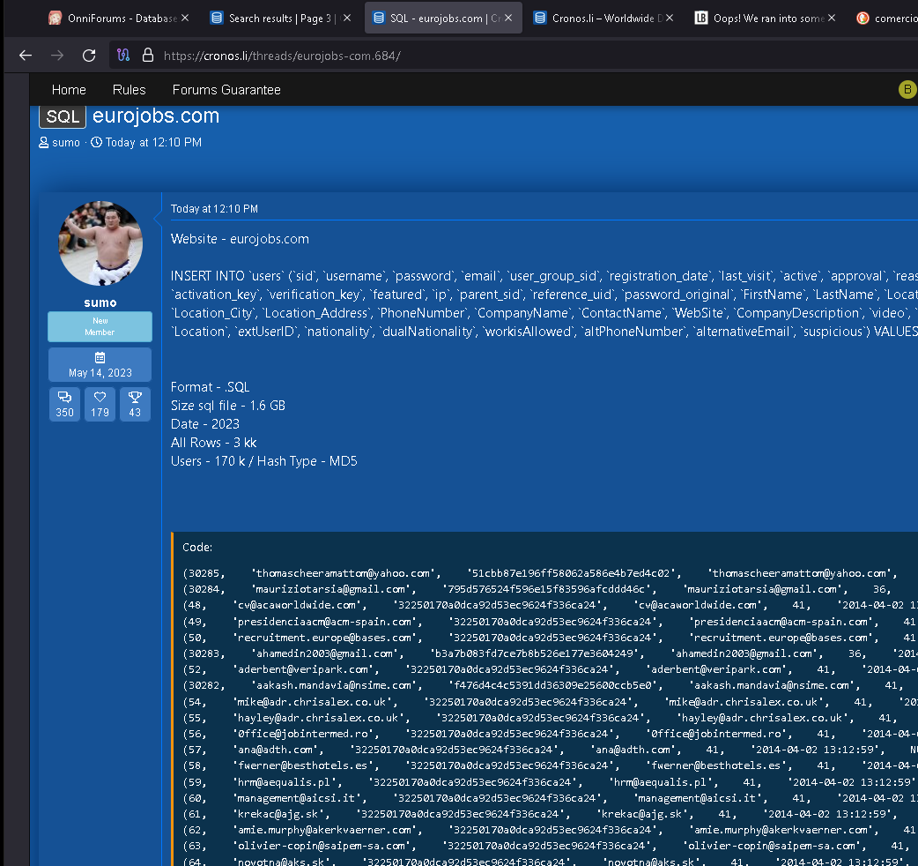Image resolution: width=918 pixels, height=866 pixels.
Task: Go back with the browser back arrow
Action: coord(26,56)
